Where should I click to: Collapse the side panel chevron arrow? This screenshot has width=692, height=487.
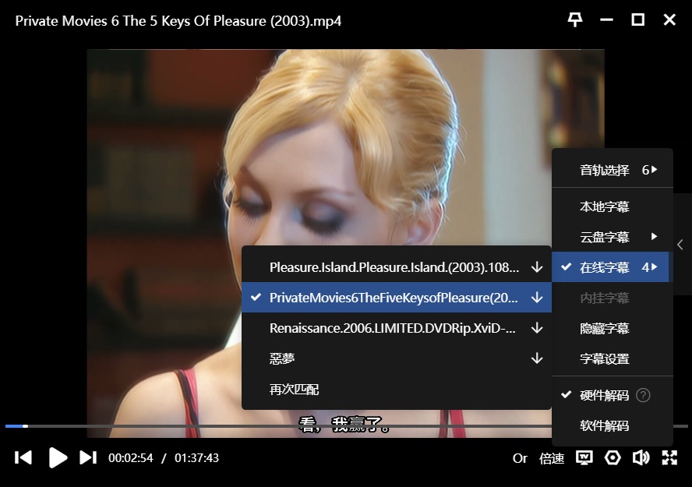(680, 245)
